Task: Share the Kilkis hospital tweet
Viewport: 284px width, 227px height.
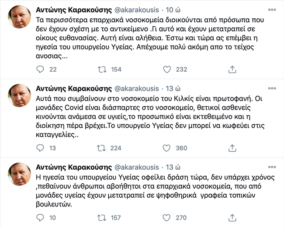Action: pyautogui.click(x=232, y=148)
